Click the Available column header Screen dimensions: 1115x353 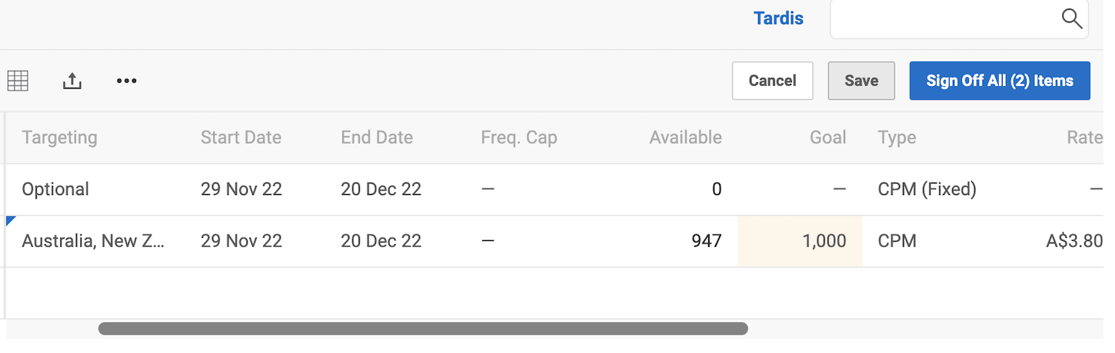click(685, 137)
